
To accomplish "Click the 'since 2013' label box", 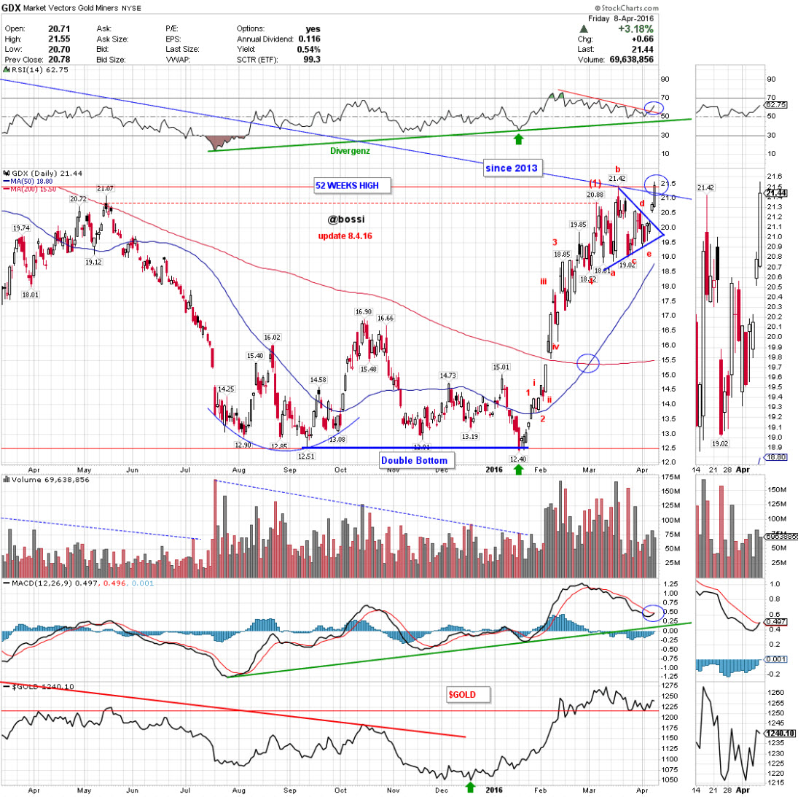I will pos(512,168).
